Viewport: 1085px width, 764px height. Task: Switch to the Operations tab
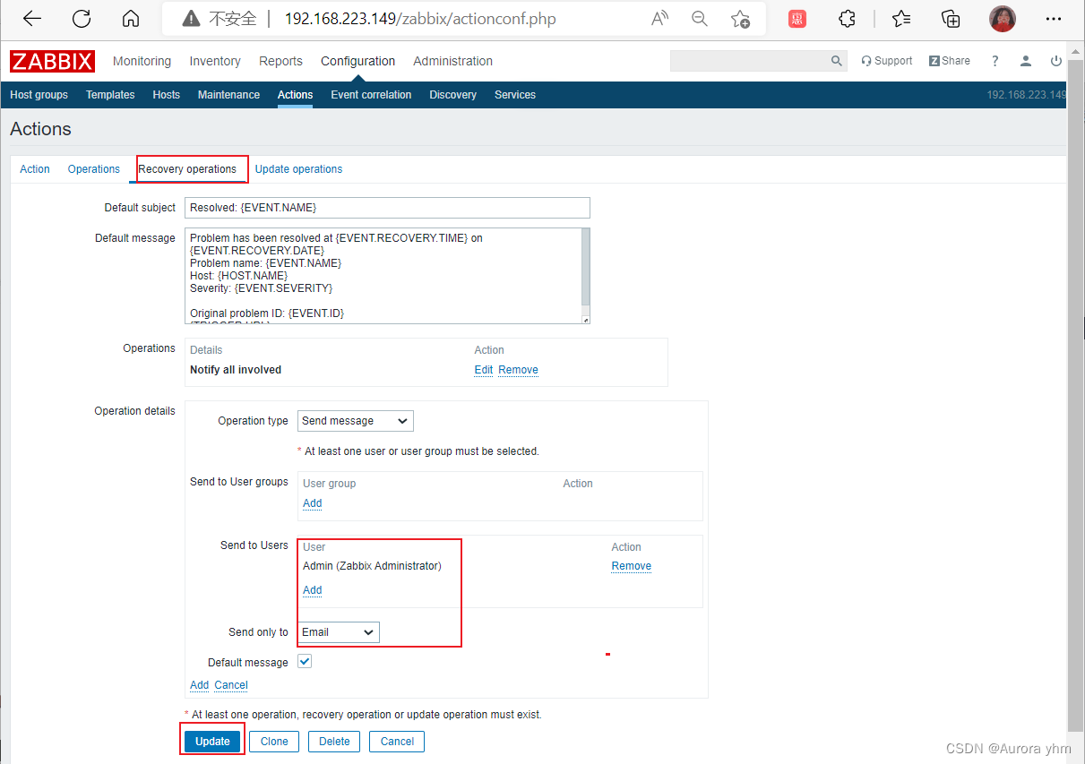pos(94,169)
